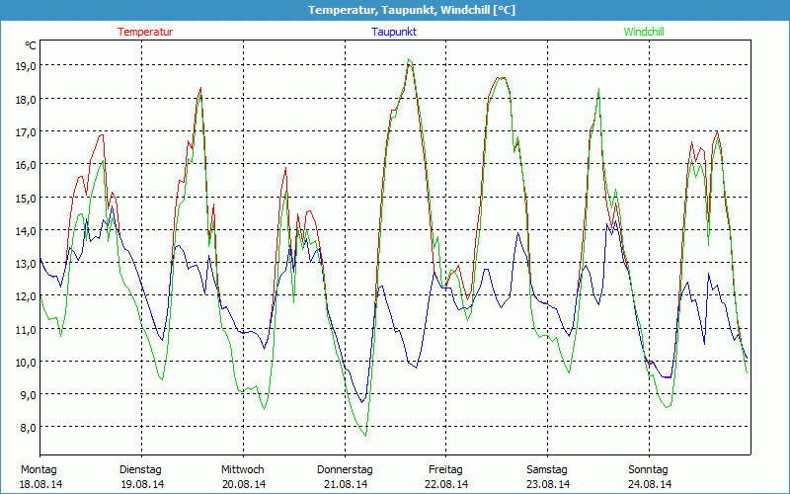Click the 'Freitag' day label
Viewport: 790px width, 494px height.
[x=445, y=470]
